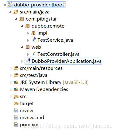Click the dubbo.remote package icon
The width and height of the screenshot is (116, 132).
pyautogui.click(x=27, y=26)
